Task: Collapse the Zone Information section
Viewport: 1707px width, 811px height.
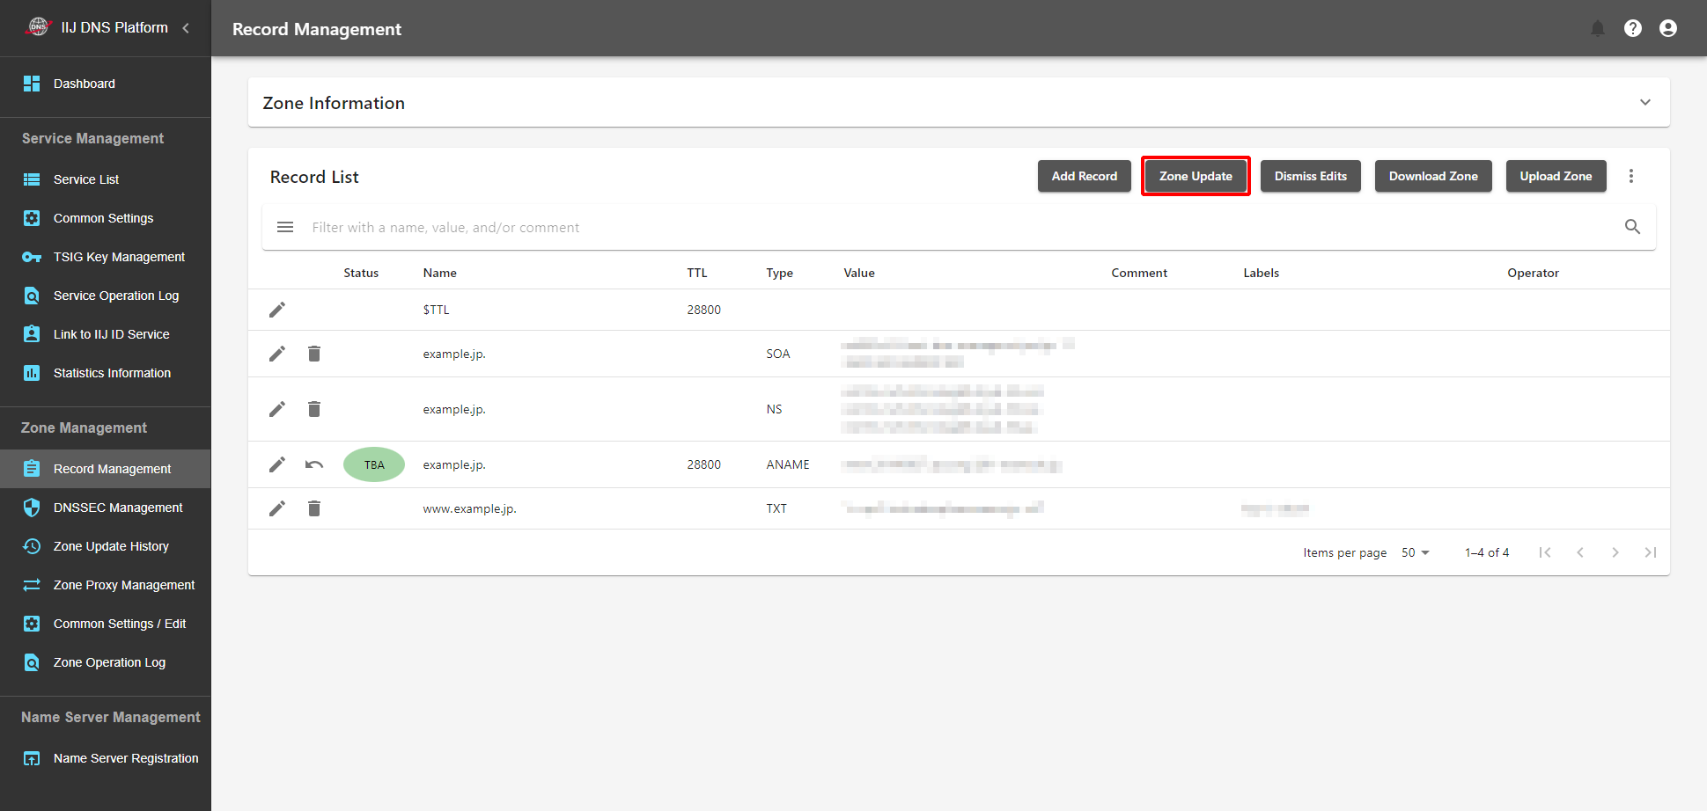Action: click(x=1644, y=102)
